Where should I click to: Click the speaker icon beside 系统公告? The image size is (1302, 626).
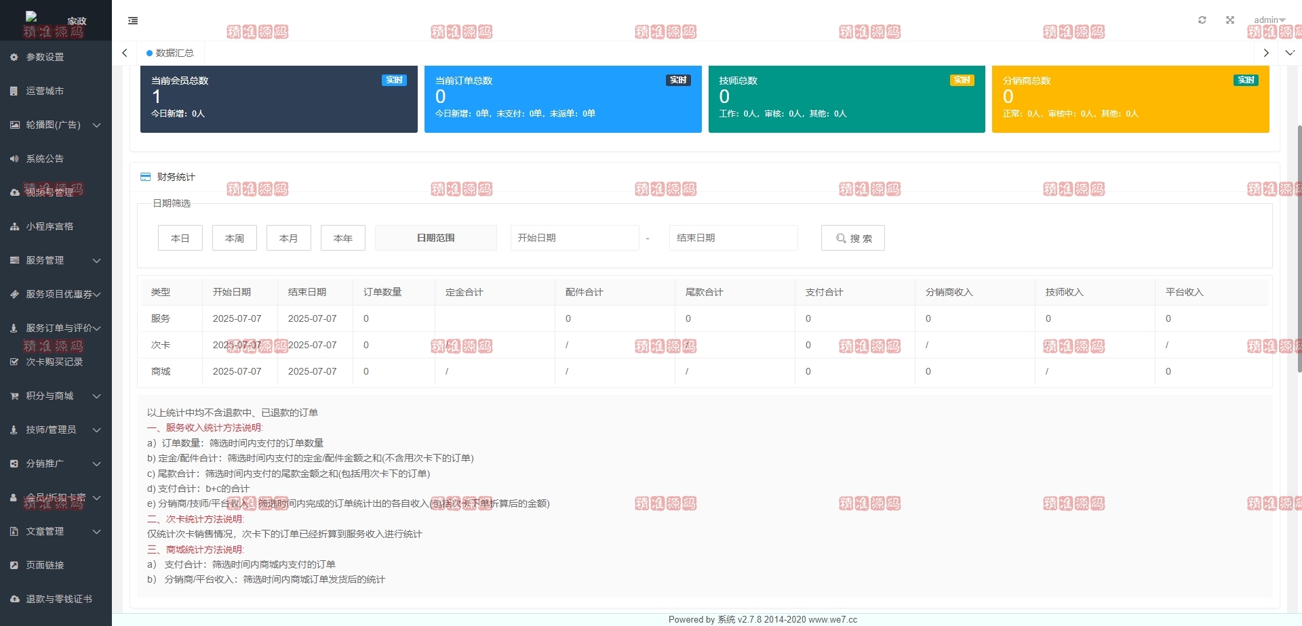[14, 159]
